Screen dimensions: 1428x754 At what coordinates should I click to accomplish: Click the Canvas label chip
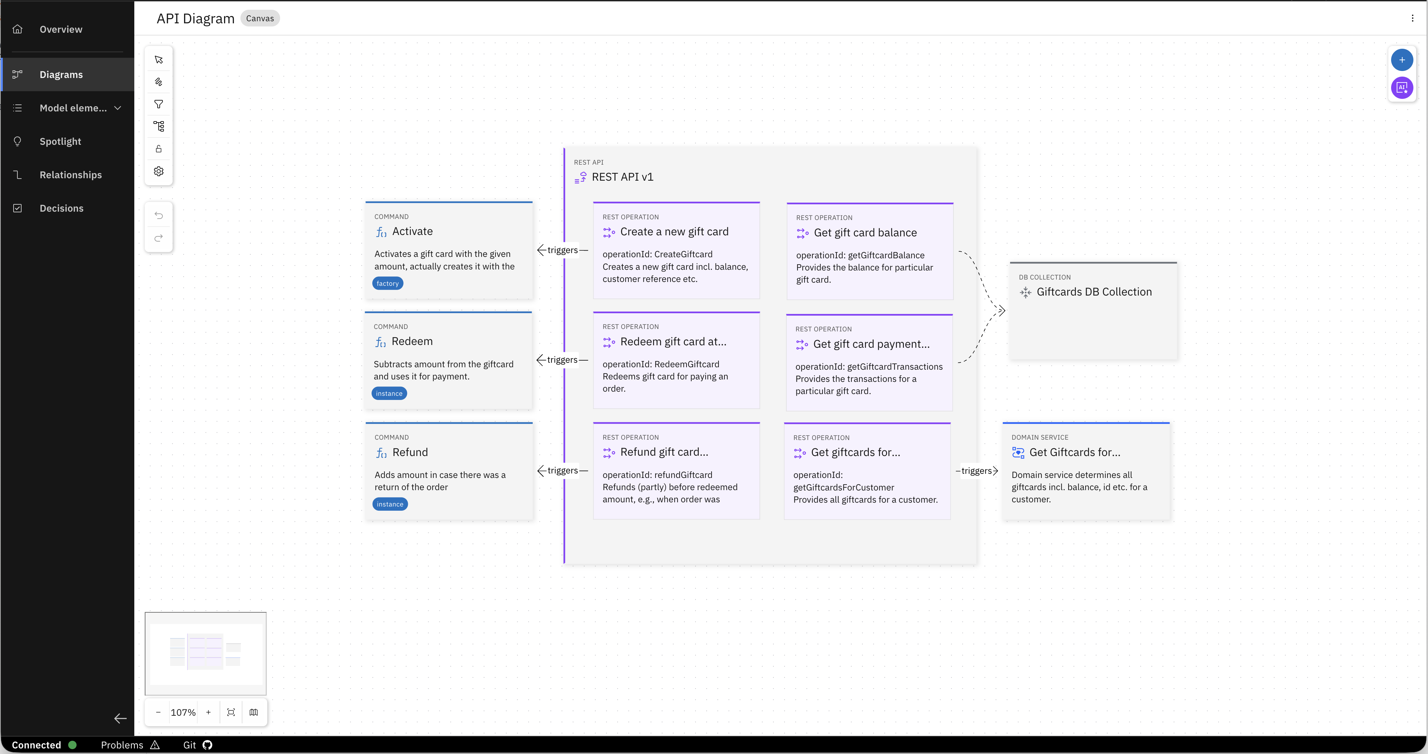click(x=260, y=18)
